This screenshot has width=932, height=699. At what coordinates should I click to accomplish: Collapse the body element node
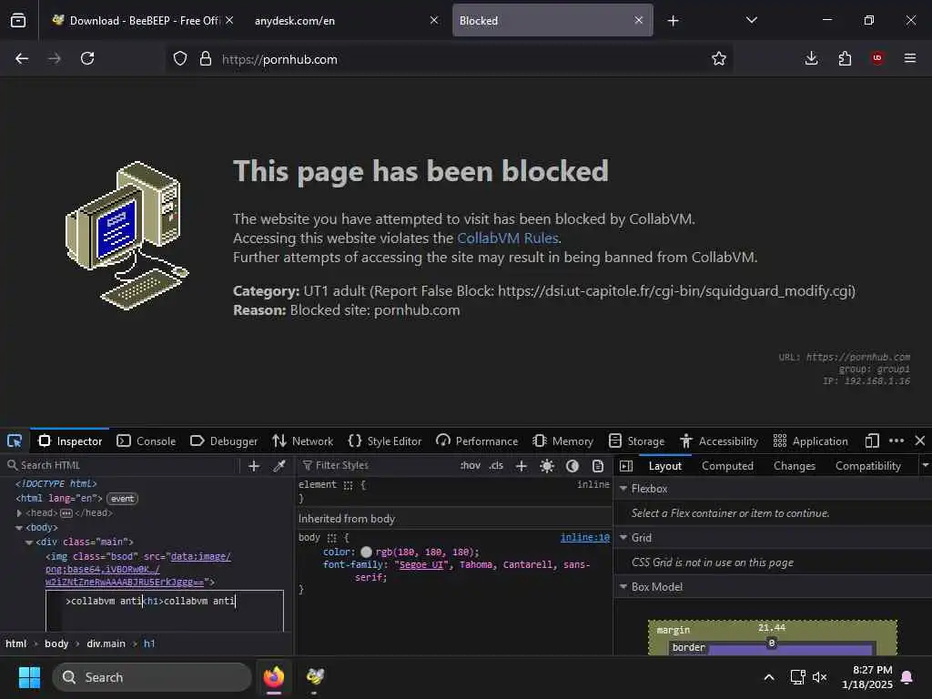pyautogui.click(x=19, y=528)
